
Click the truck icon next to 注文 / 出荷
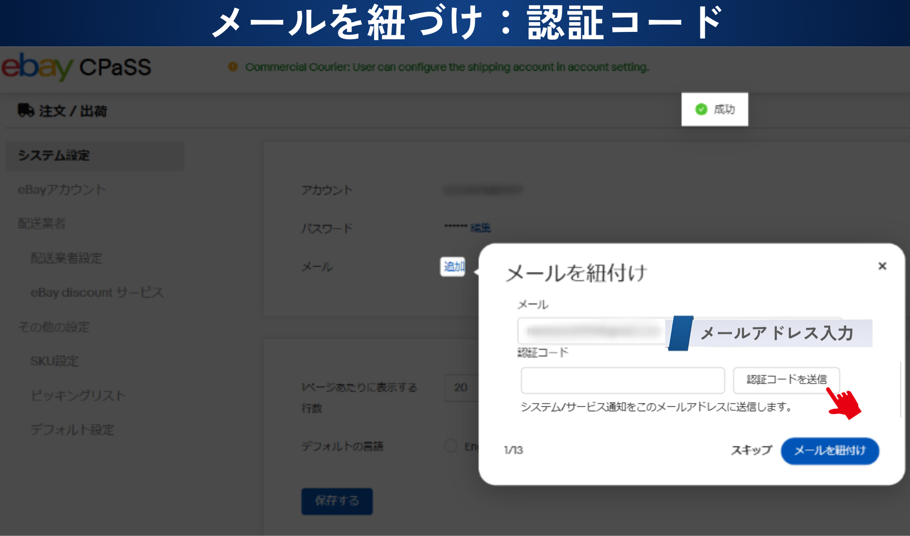(26, 110)
